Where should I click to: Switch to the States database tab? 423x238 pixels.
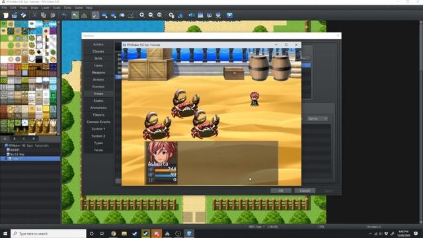click(x=98, y=100)
